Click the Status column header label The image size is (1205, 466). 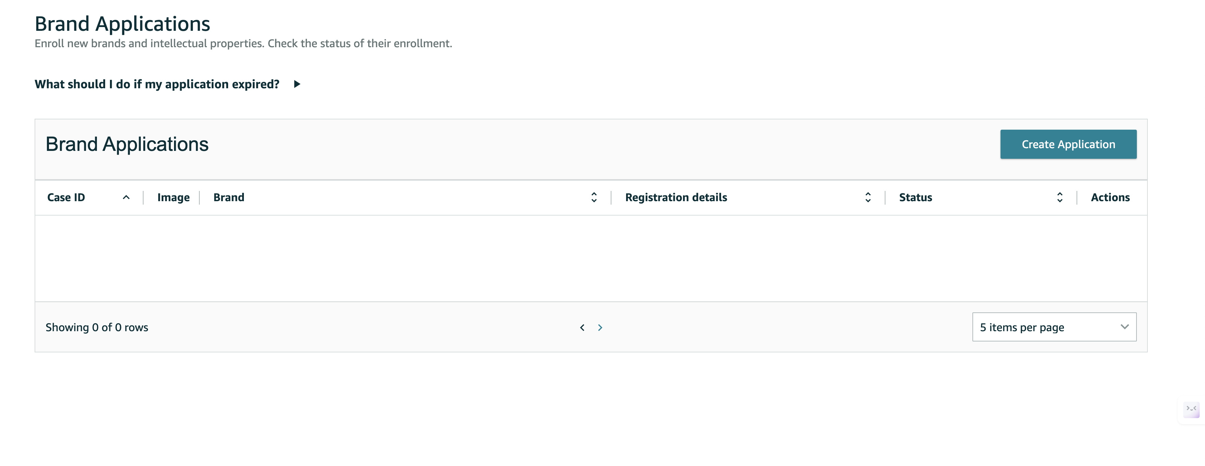(916, 198)
